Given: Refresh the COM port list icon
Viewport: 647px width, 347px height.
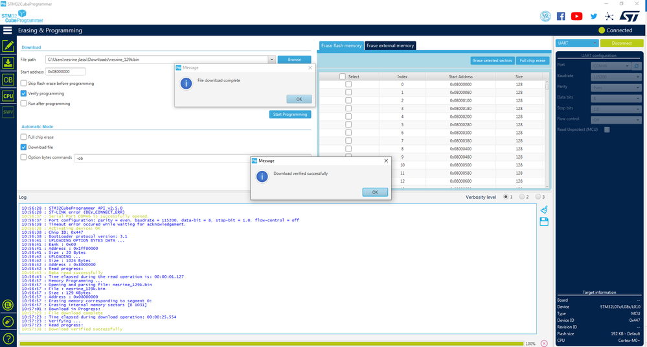Looking at the screenshot, I should point(637,66).
